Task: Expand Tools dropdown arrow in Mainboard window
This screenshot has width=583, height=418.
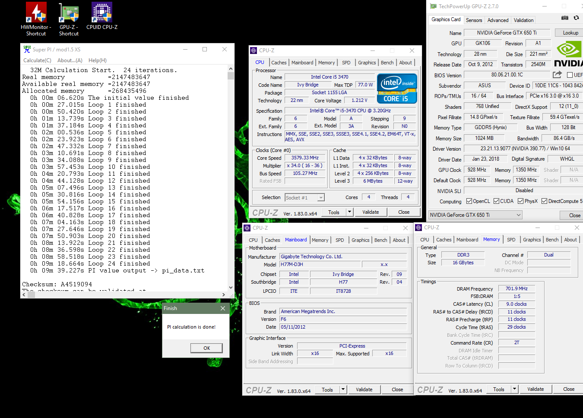Action: 343,389
